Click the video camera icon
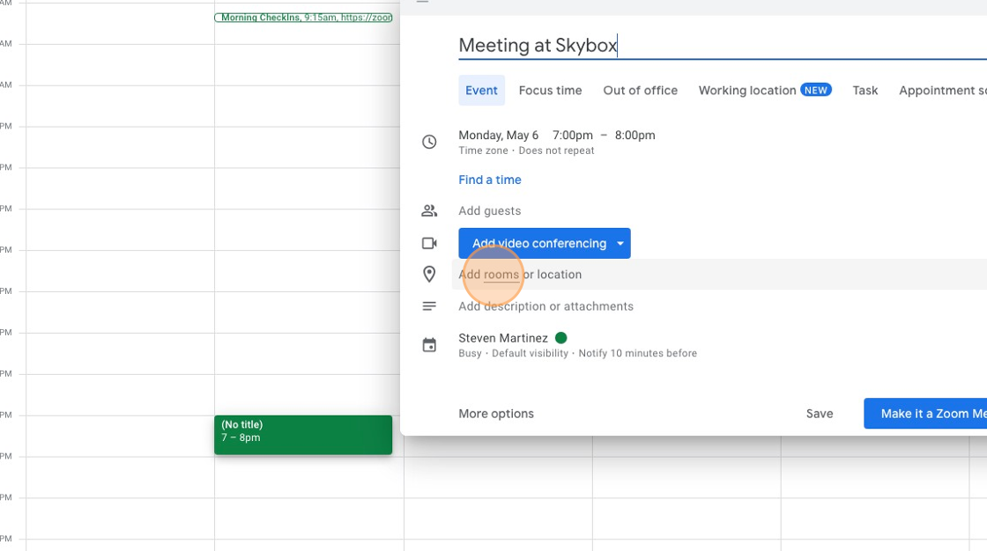The width and height of the screenshot is (987, 551). click(x=429, y=244)
